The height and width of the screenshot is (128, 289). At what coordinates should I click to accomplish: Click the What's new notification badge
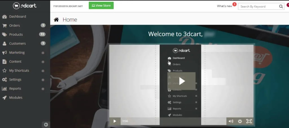[x=235, y=4]
